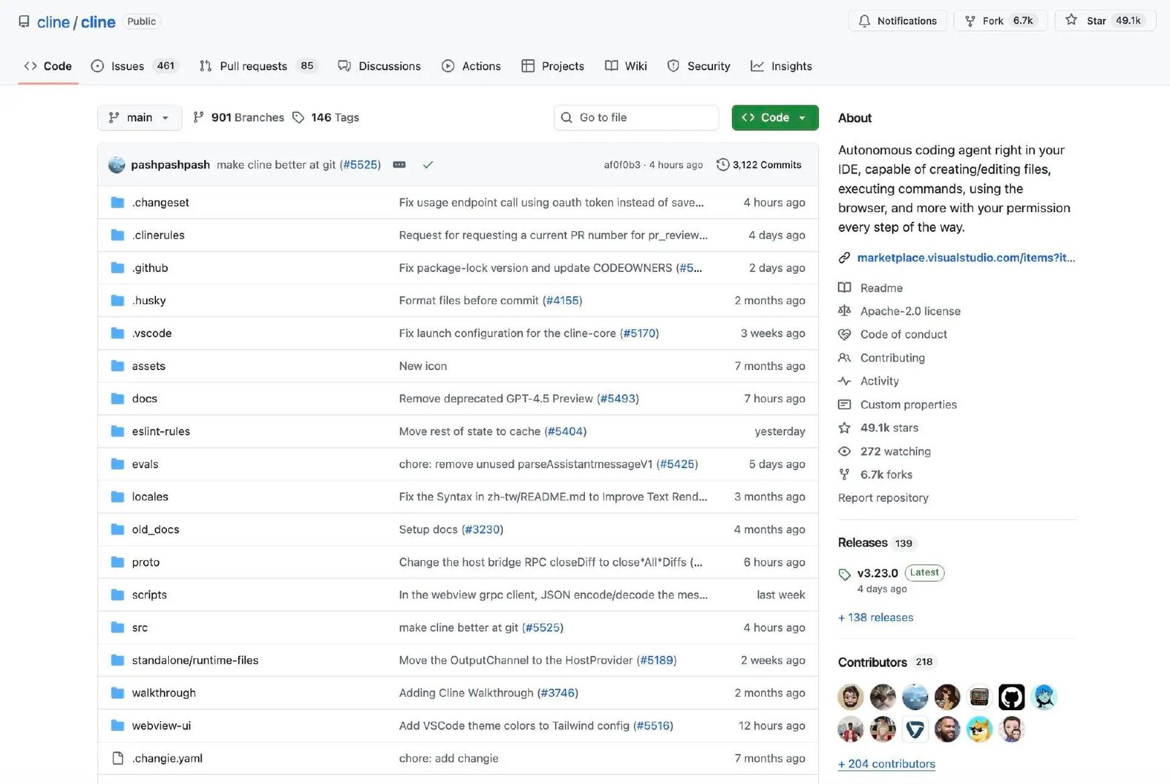Viewport: 1170px width, 784px height.
Task: View 6.7k forks link
Action: 886,475
